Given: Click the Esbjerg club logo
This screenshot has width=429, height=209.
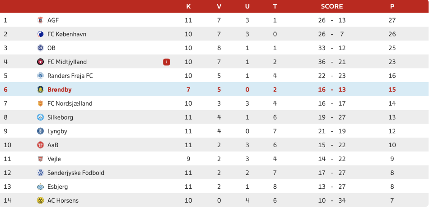Looking at the screenshot, I should click(x=40, y=186).
